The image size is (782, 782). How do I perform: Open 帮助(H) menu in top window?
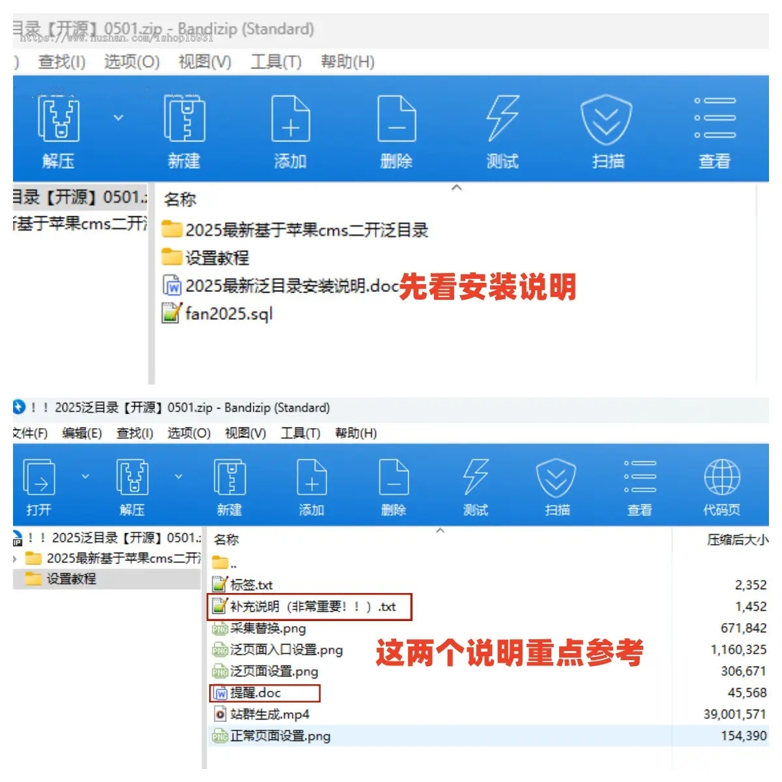(x=347, y=62)
